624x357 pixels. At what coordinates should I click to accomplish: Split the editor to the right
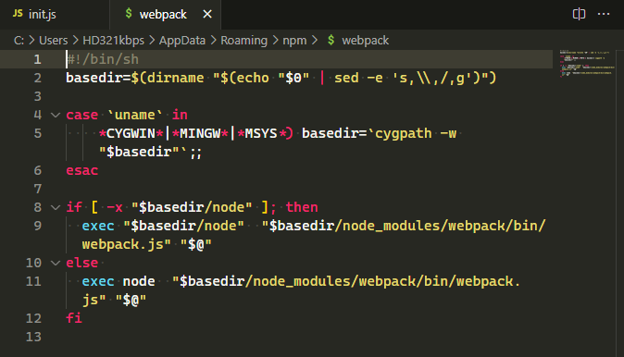click(x=579, y=14)
